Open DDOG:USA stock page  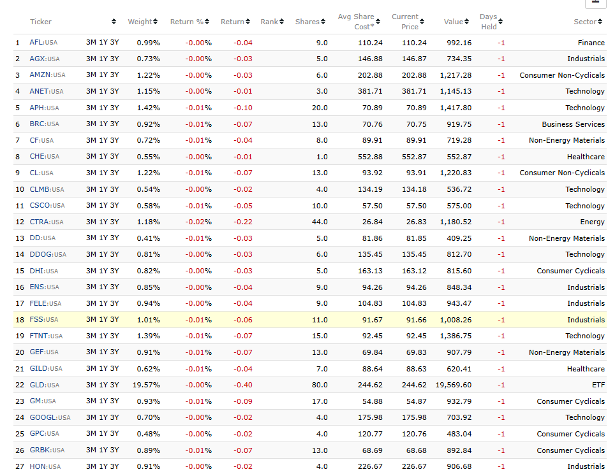(x=48, y=254)
